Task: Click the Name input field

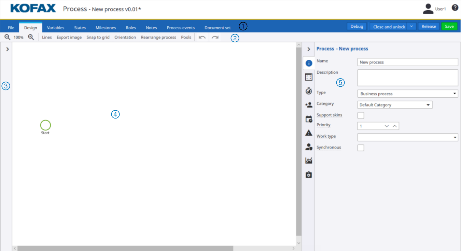Action: click(x=408, y=62)
